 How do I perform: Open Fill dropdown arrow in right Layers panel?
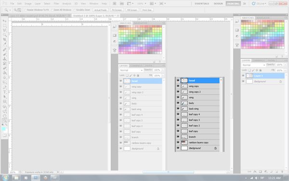285,70
